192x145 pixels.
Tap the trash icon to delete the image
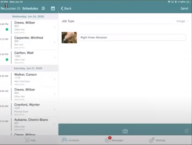tap(186, 131)
